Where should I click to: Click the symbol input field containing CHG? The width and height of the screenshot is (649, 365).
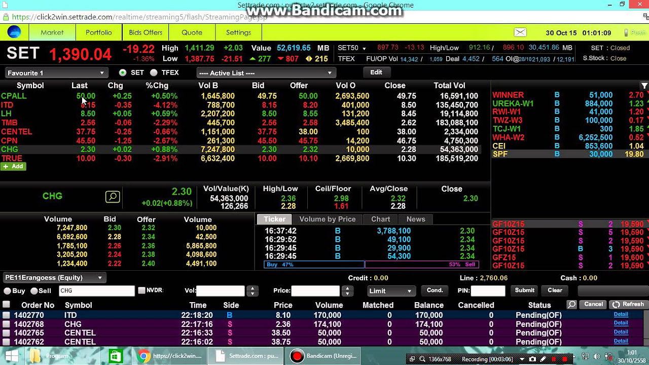point(97,291)
